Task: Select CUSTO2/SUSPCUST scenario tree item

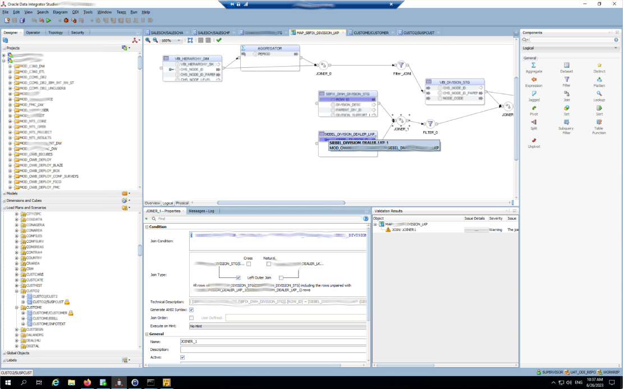Action: [x=48, y=302]
